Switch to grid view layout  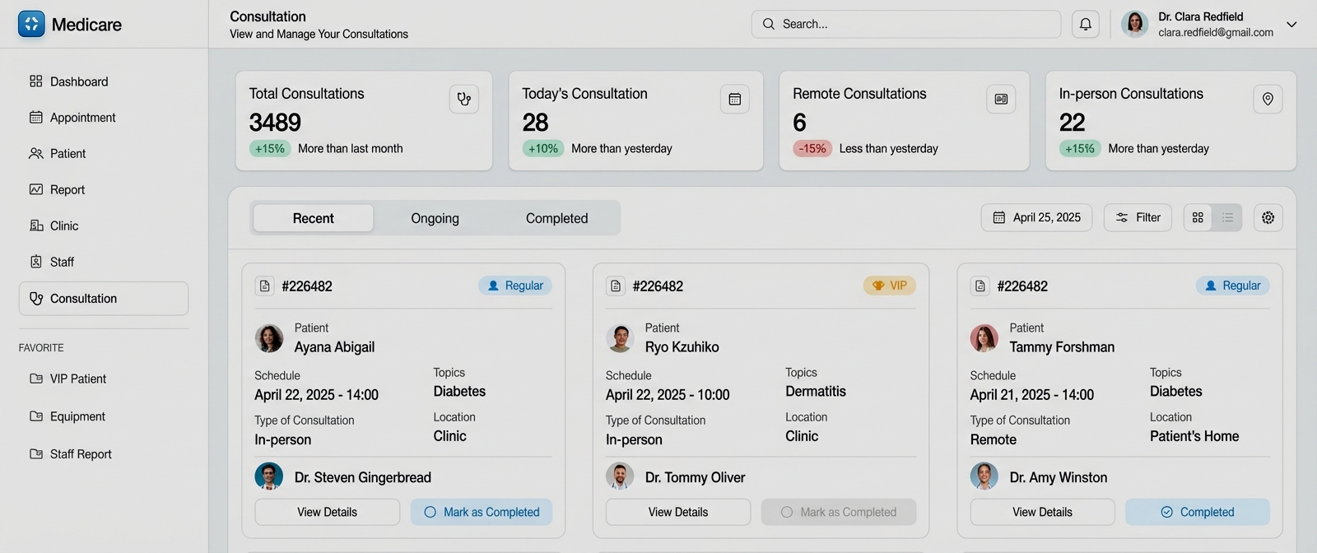click(1198, 218)
